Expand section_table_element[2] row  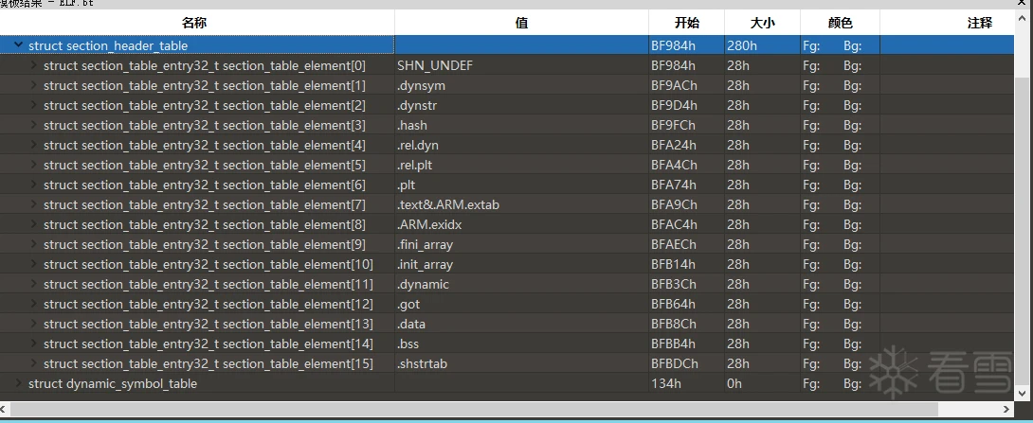pyautogui.click(x=34, y=105)
